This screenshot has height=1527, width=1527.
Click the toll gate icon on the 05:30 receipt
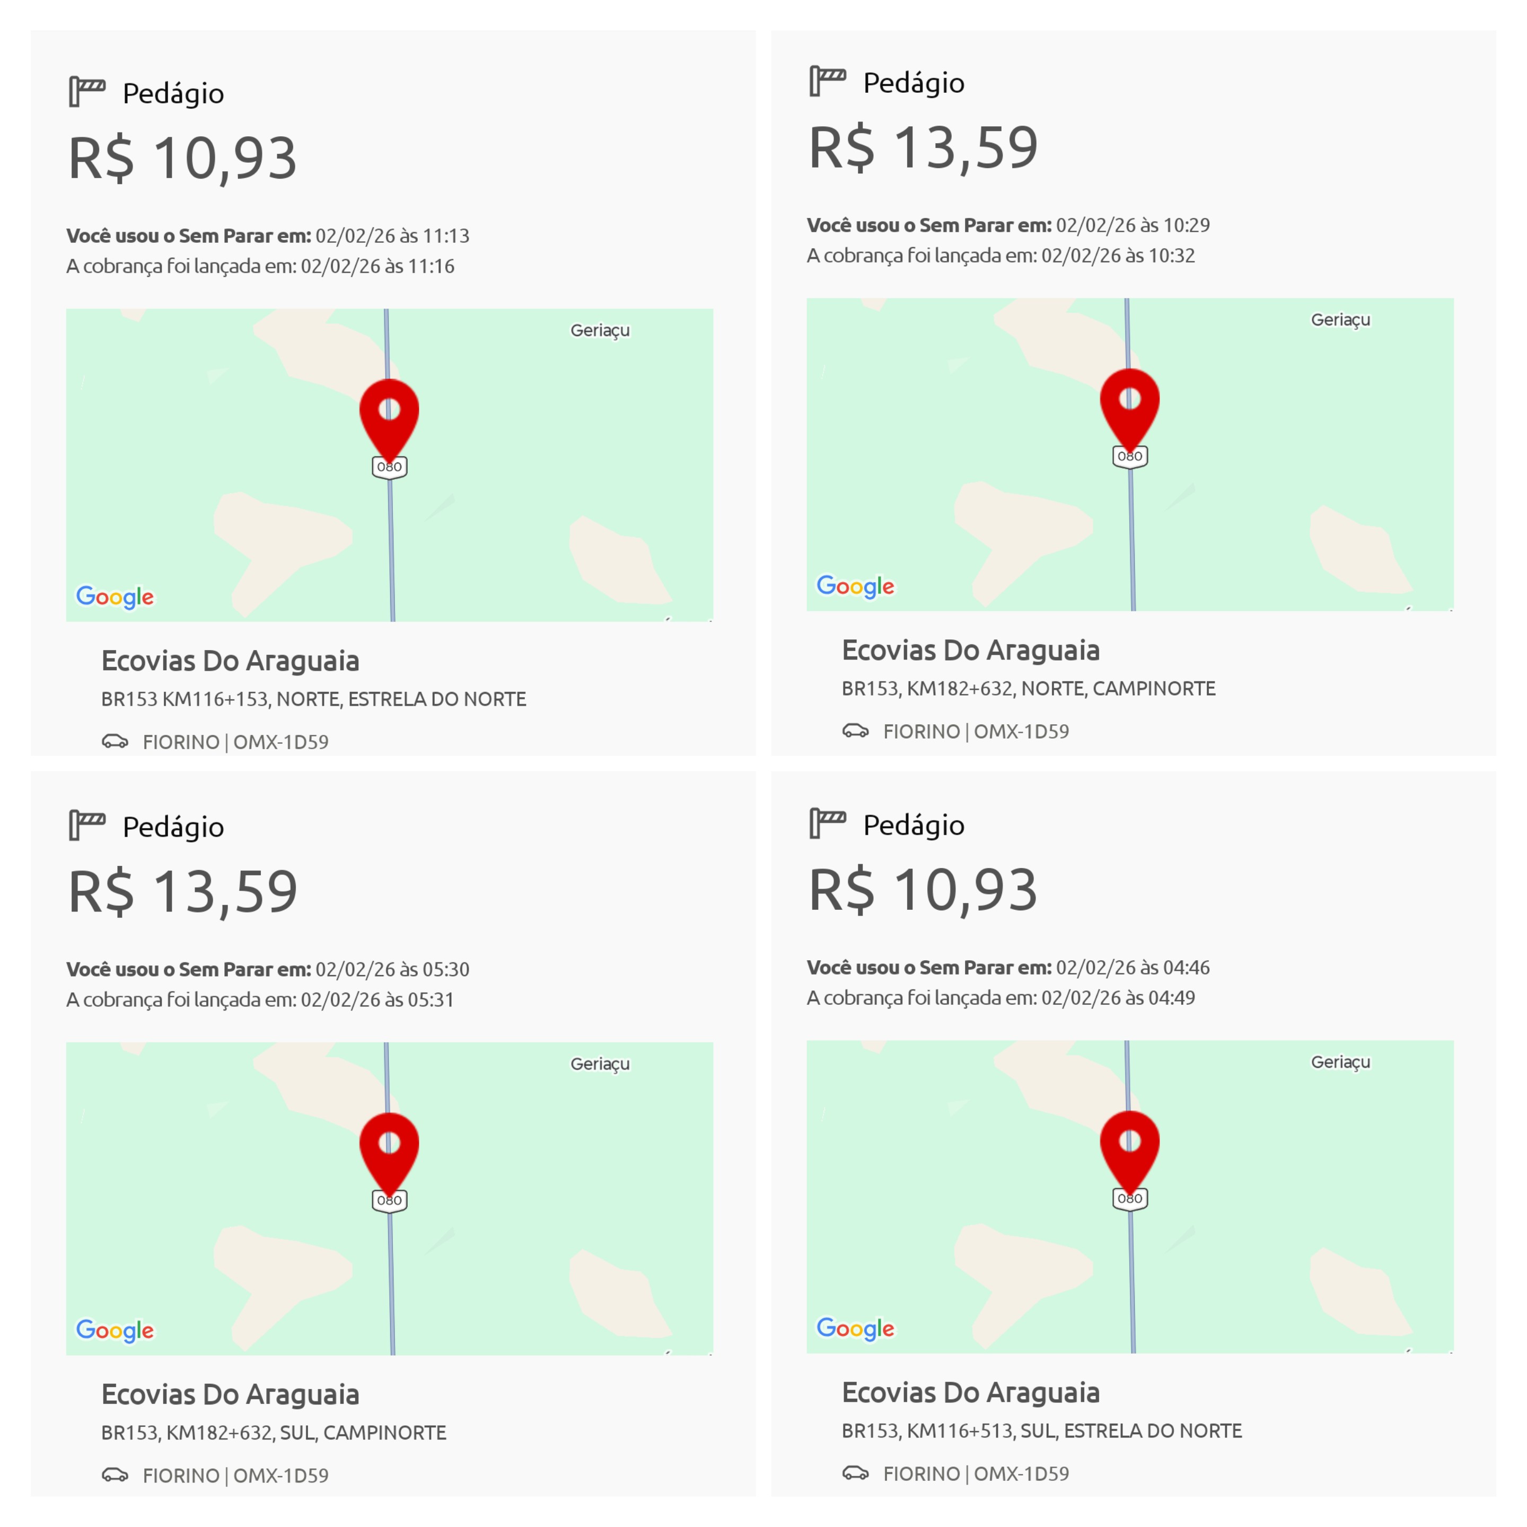coord(87,825)
